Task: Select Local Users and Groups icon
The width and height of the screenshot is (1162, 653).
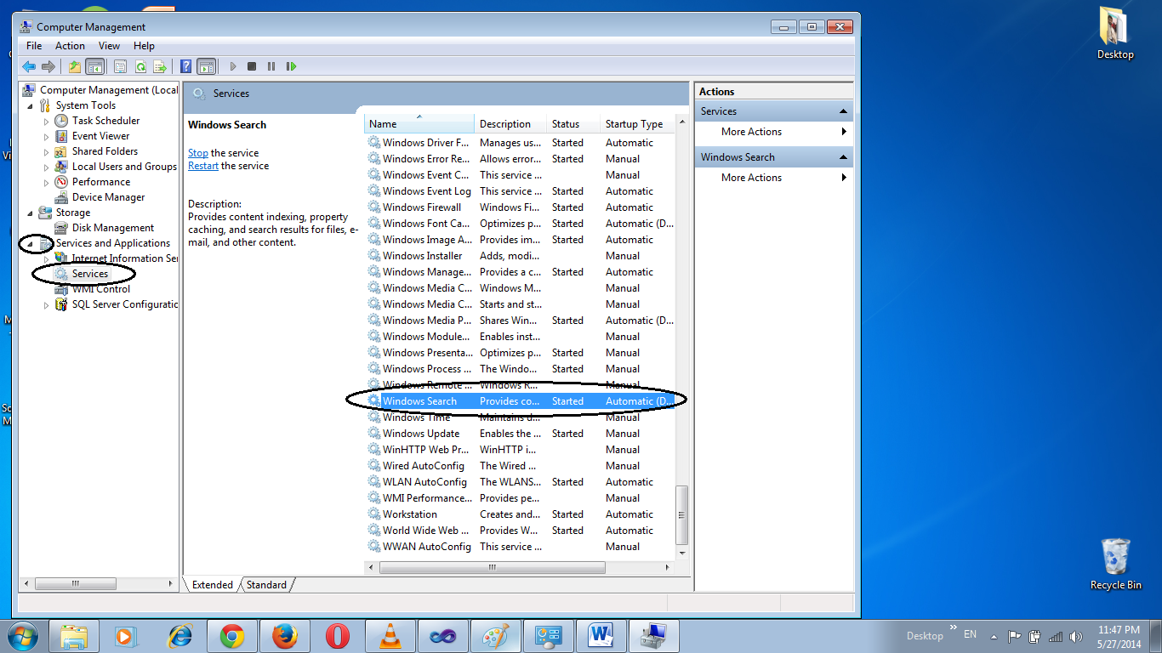Action: point(61,167)
